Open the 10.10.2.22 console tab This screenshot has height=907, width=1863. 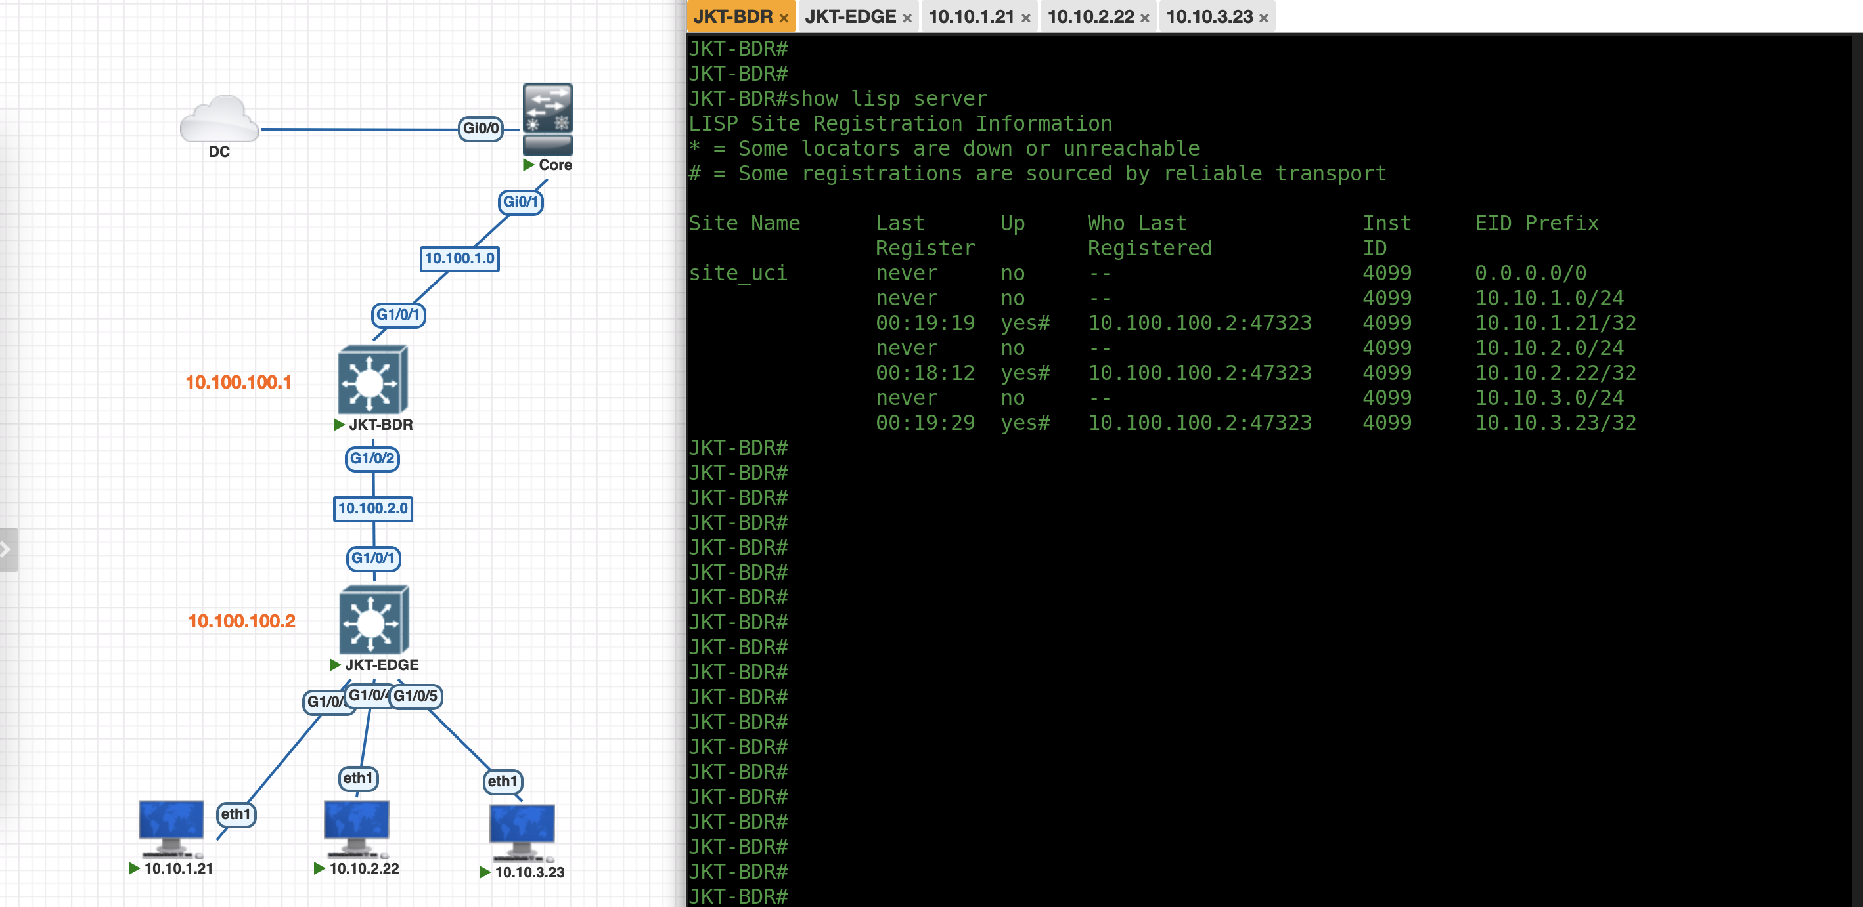(1090, 16)
